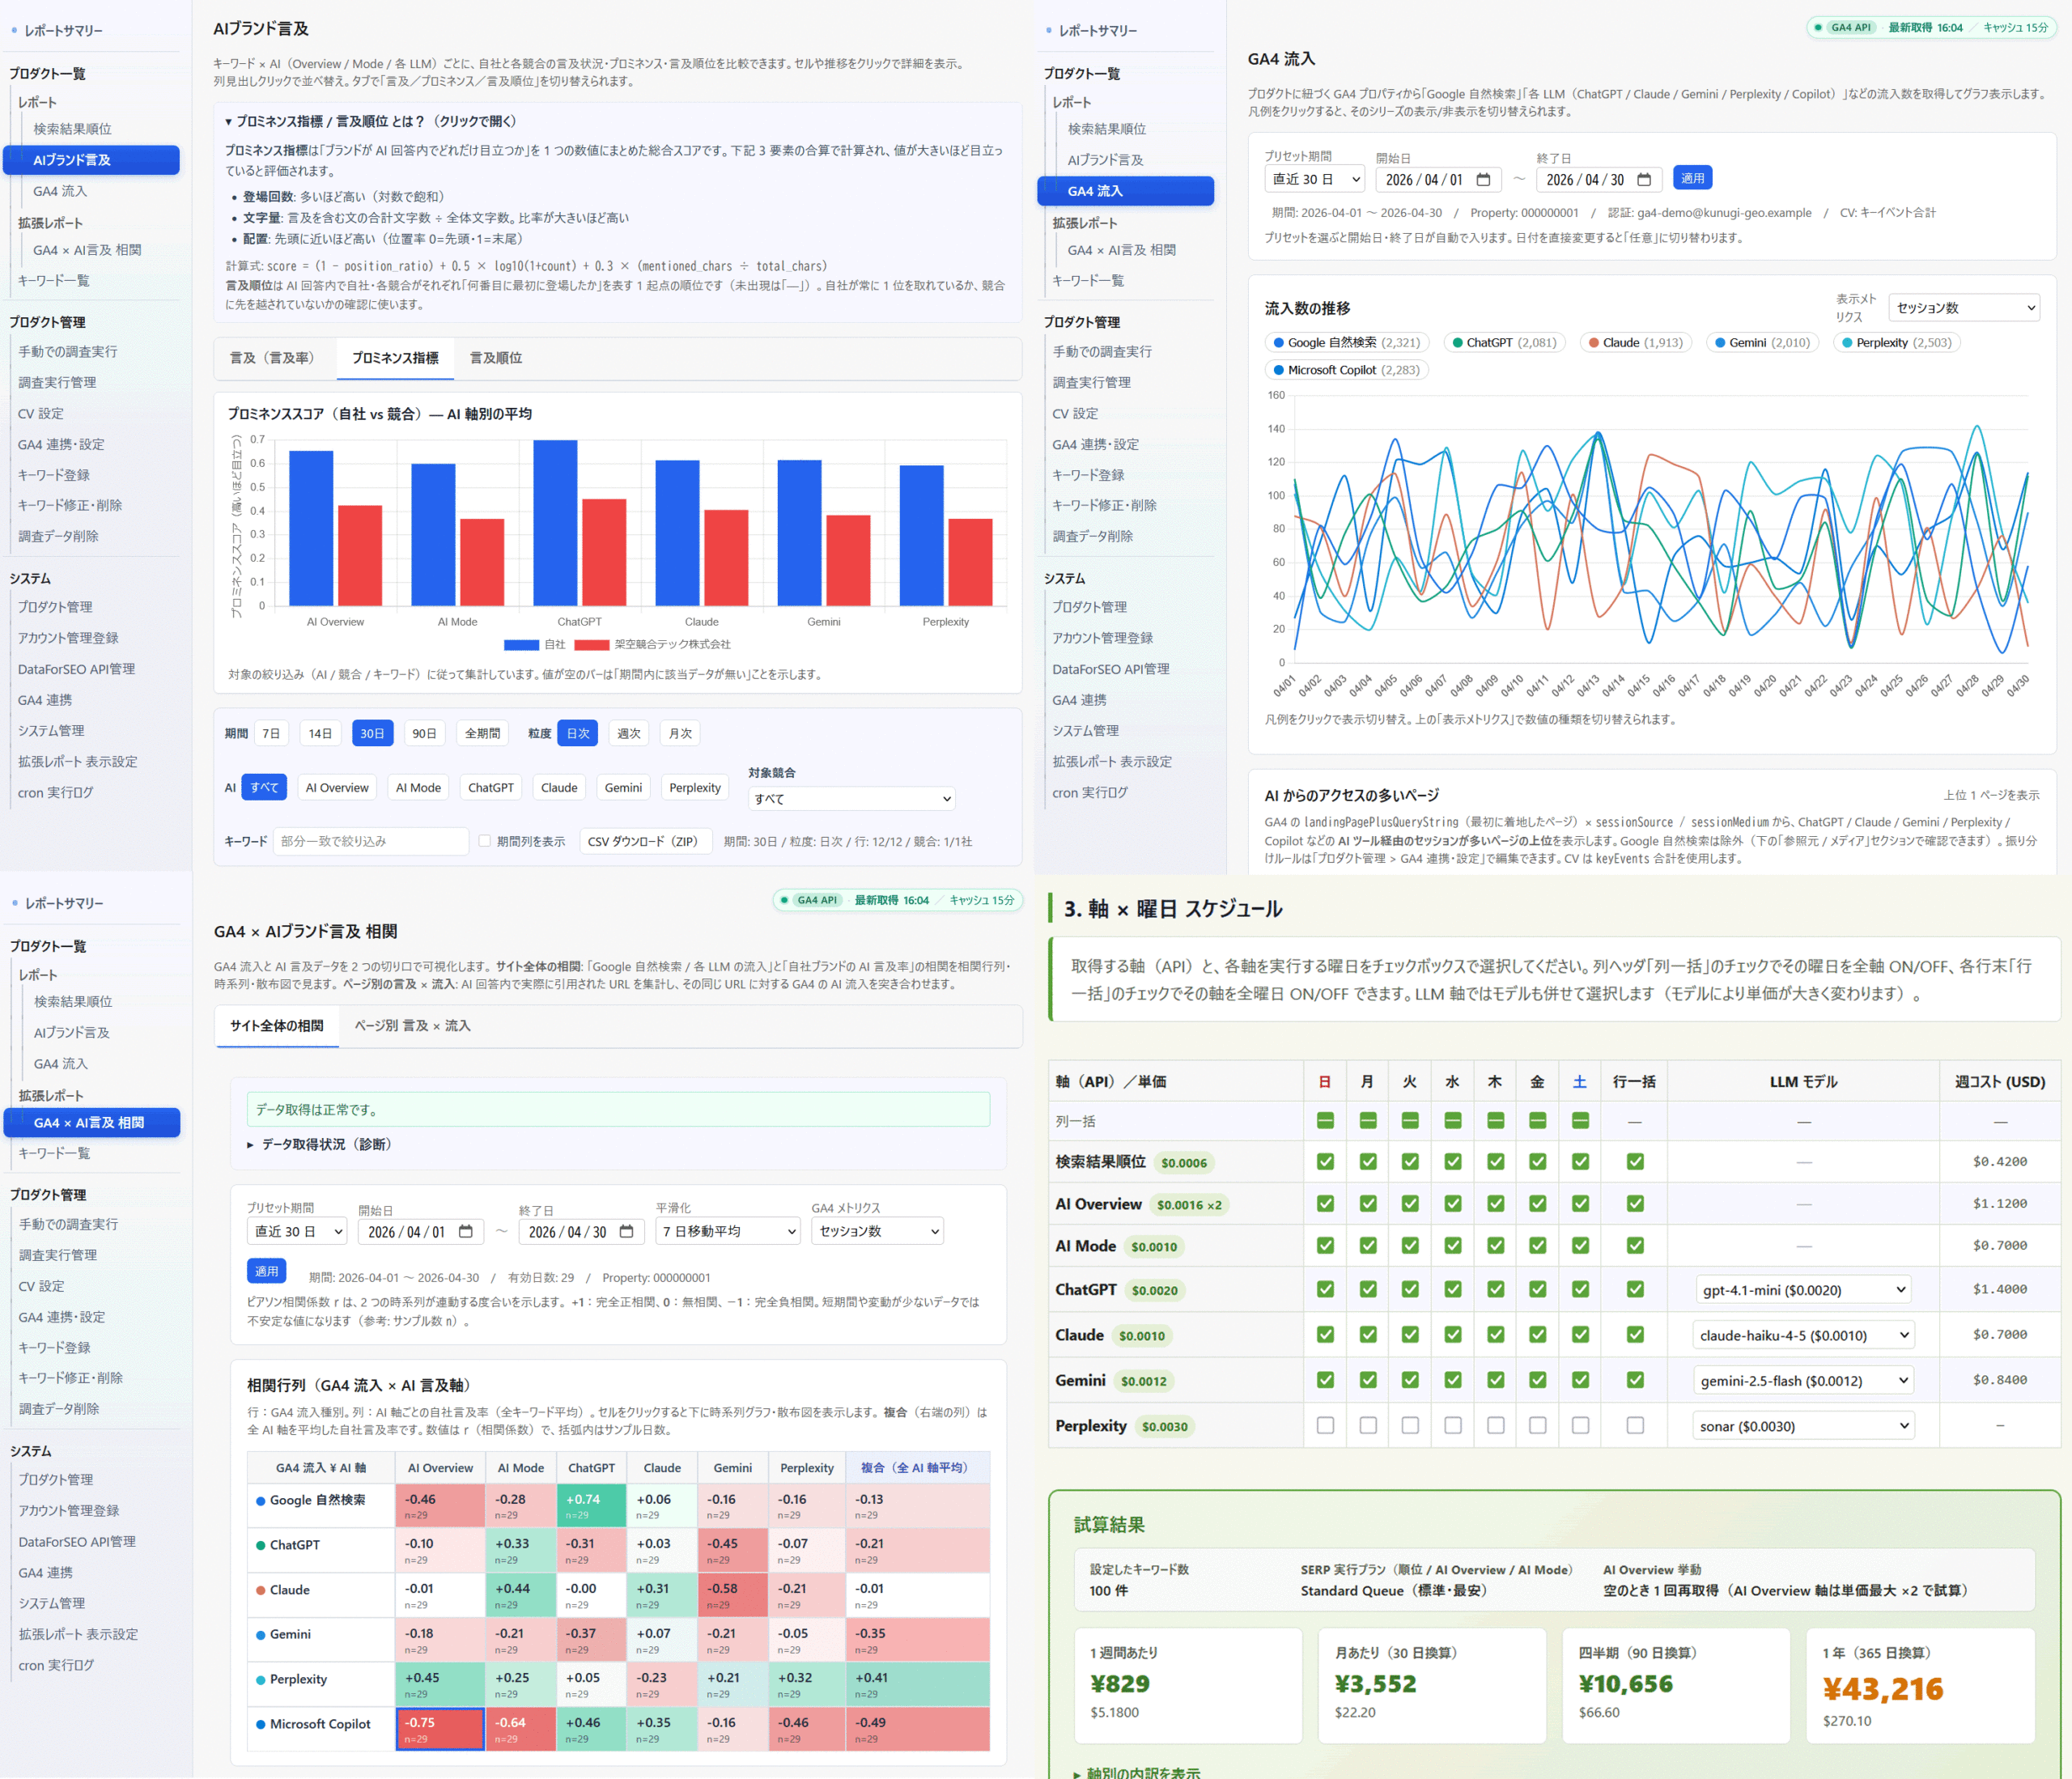Toggle Microsoft Copilot legend chip in 流入数の推移
This screenshot has width=2072, height=1779.
1346,370
